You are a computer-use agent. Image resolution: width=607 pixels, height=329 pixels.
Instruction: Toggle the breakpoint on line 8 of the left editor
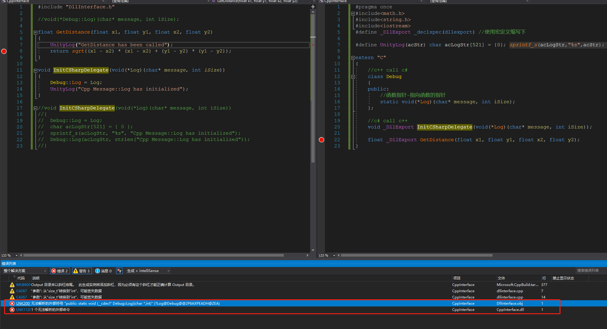point(4,51)
